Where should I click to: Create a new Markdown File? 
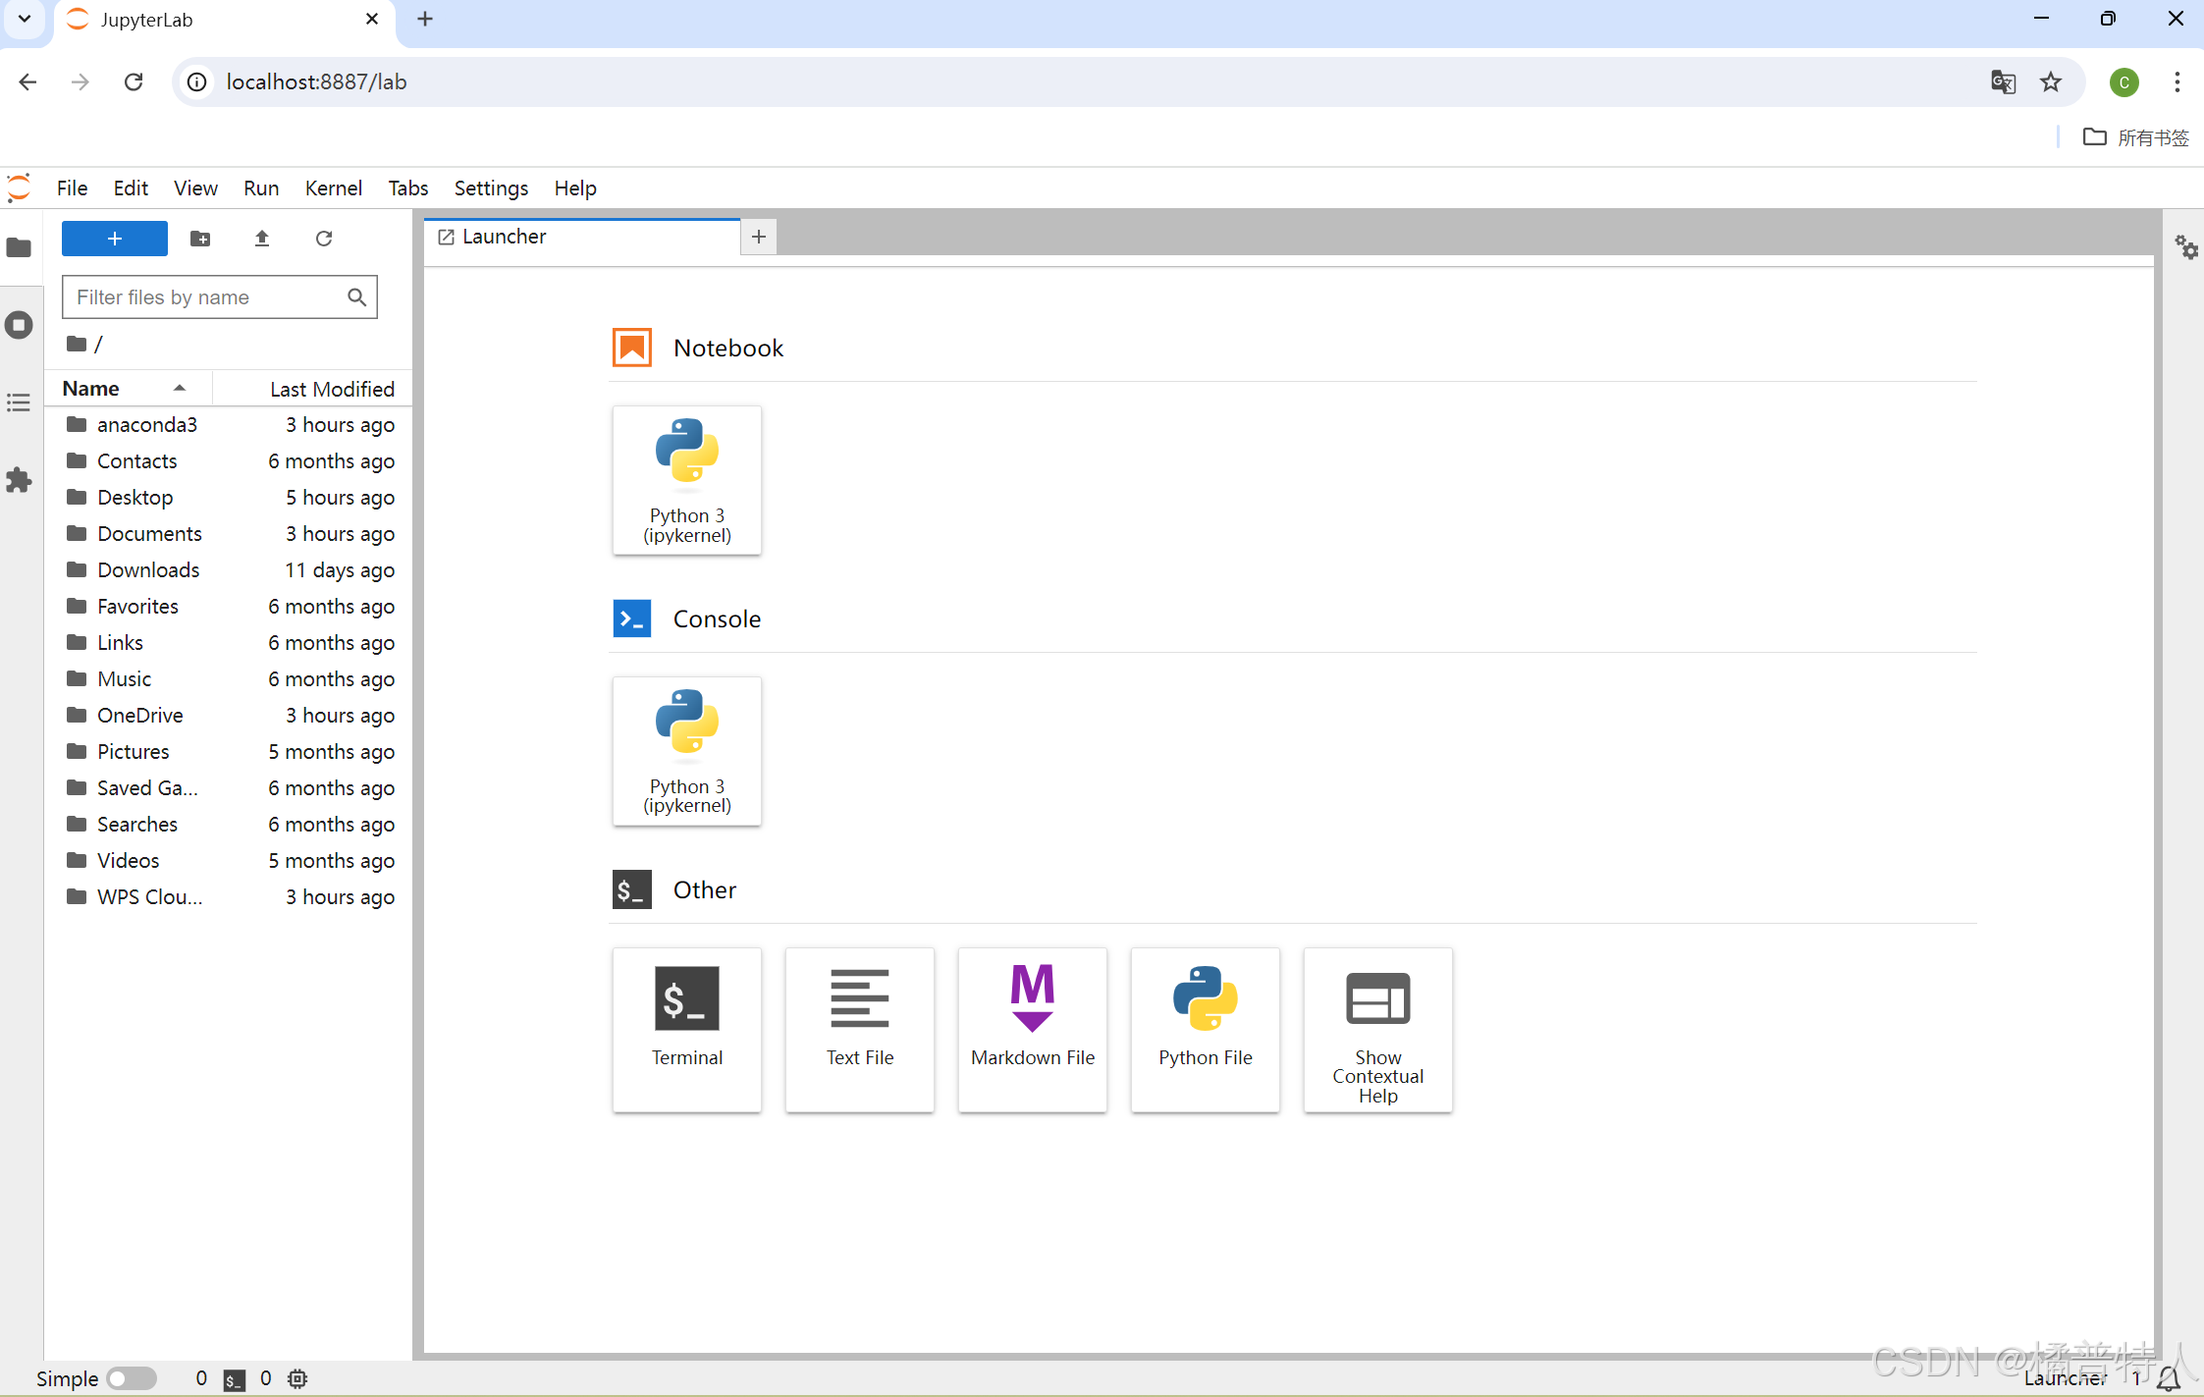pyautogui.click(x=1033, y=1030)
